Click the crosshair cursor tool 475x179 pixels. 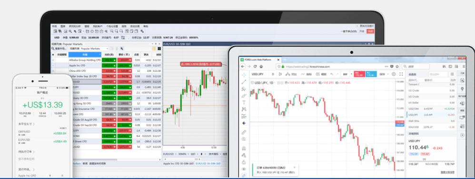(244, 75)
